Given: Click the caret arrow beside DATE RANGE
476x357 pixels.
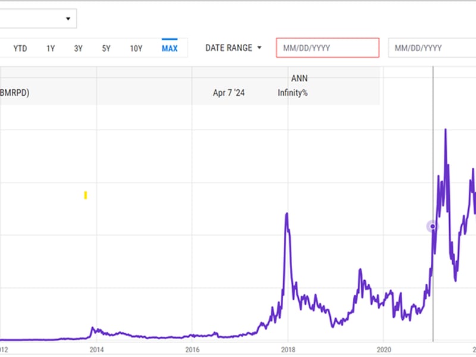Looking at the screenshot, I should pos(259,48).
